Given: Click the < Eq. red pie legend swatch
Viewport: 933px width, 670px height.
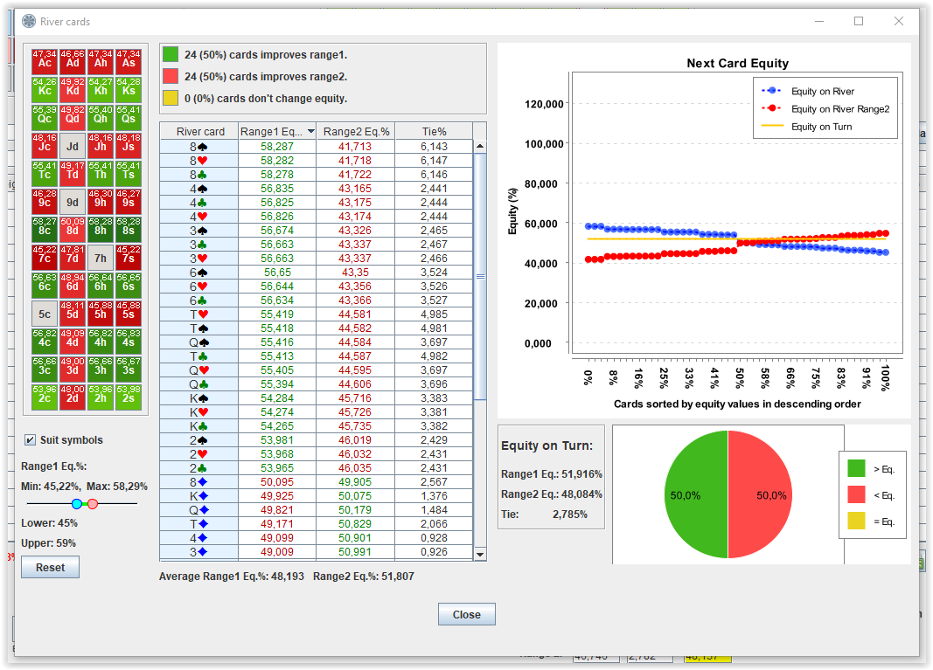Looking at the screenshot, I should point(856,494).
